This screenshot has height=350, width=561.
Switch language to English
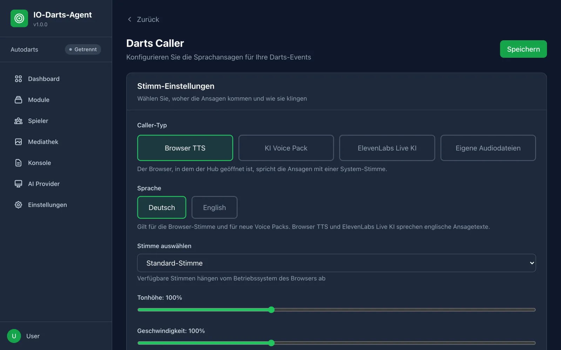215,208
